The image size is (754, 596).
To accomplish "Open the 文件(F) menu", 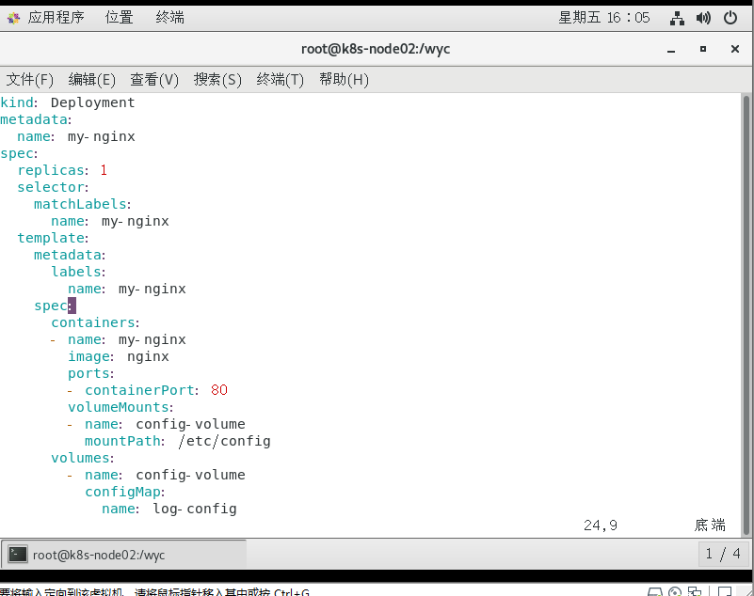I will pyautogui.click(x=29, y=79).
